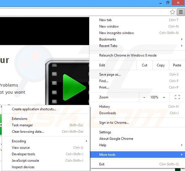The image size is (185, 171).
Task: Click the 100% zoom level value
Action: (154, 97)
